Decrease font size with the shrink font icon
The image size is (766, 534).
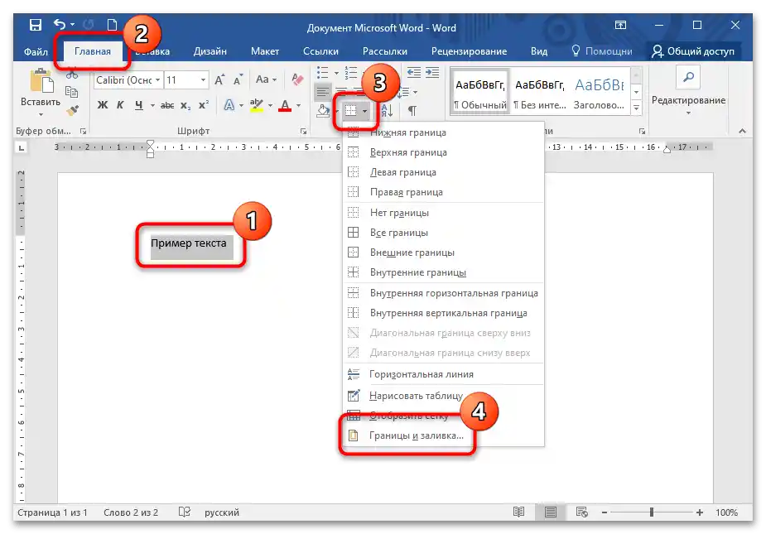238,79
